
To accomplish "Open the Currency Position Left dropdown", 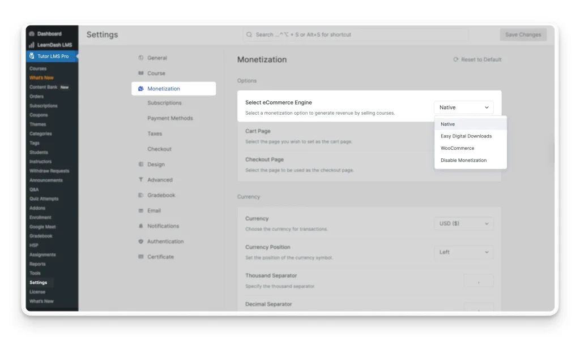I will [463, 252].
